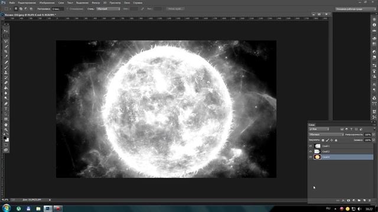378x212 pixels.
Task: Select the Lasso tool
Action: pos(6,41)
